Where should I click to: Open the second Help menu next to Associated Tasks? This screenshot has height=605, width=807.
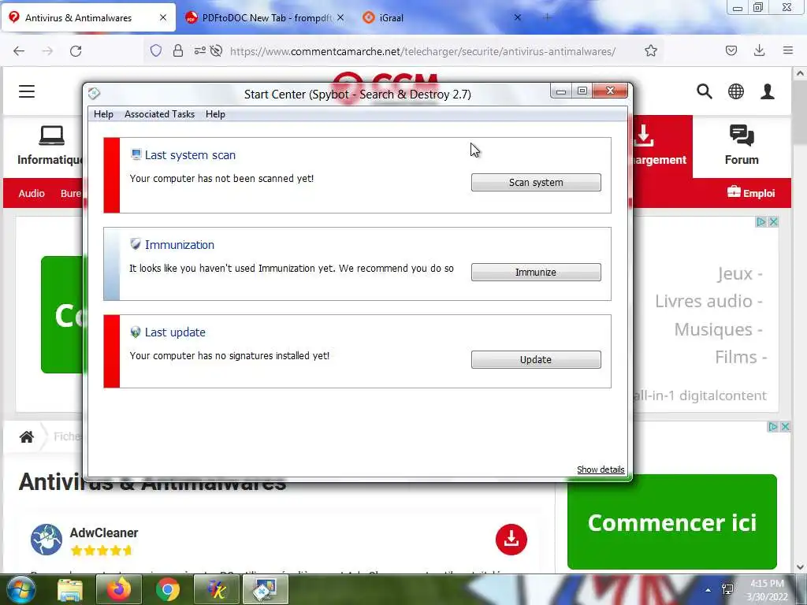tap(215, 114)
